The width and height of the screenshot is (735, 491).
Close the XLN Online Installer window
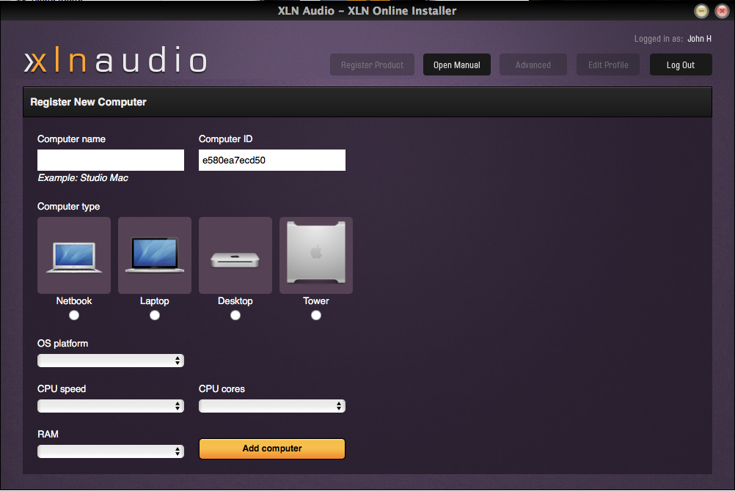pyautogui.click(x=722, y=11)
